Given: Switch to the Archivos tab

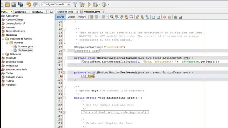Looking at the screenshot, I should click(20, 12).
